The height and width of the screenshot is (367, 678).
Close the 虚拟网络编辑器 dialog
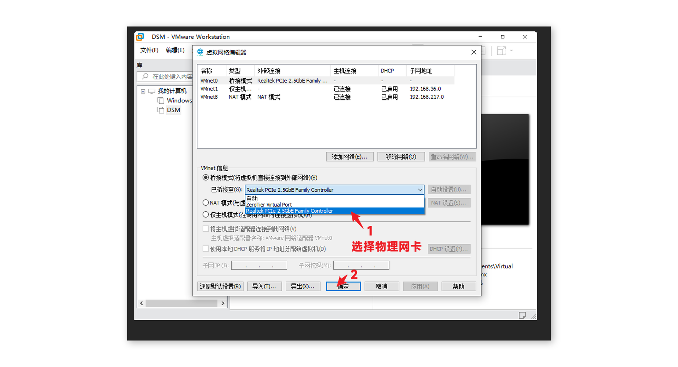coord(474,52)
